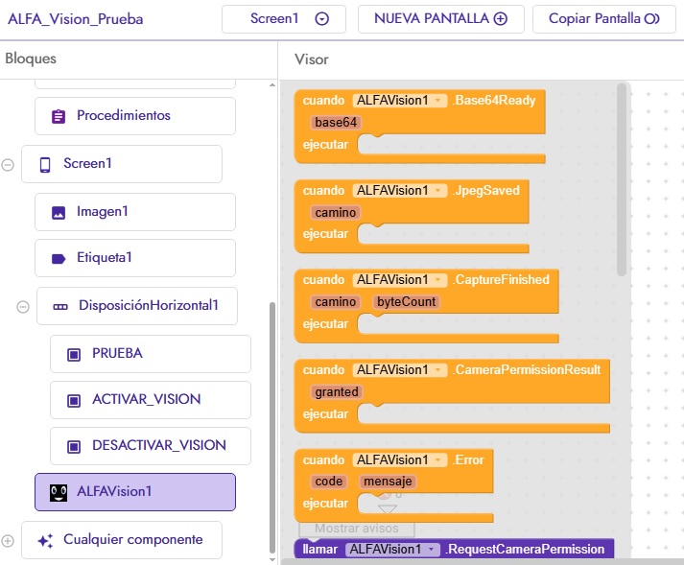
Task: Click the Screen1 phone icon
Action: pos(45,164)
